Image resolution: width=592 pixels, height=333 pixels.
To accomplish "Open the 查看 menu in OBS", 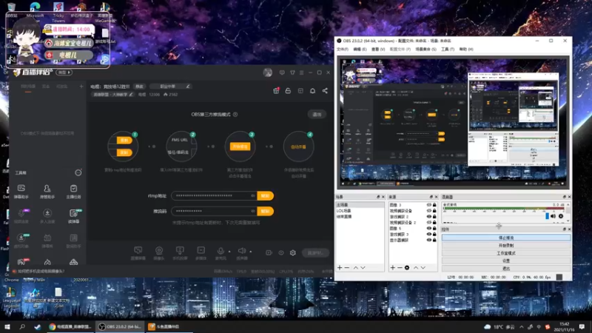I will pos(378,50).
